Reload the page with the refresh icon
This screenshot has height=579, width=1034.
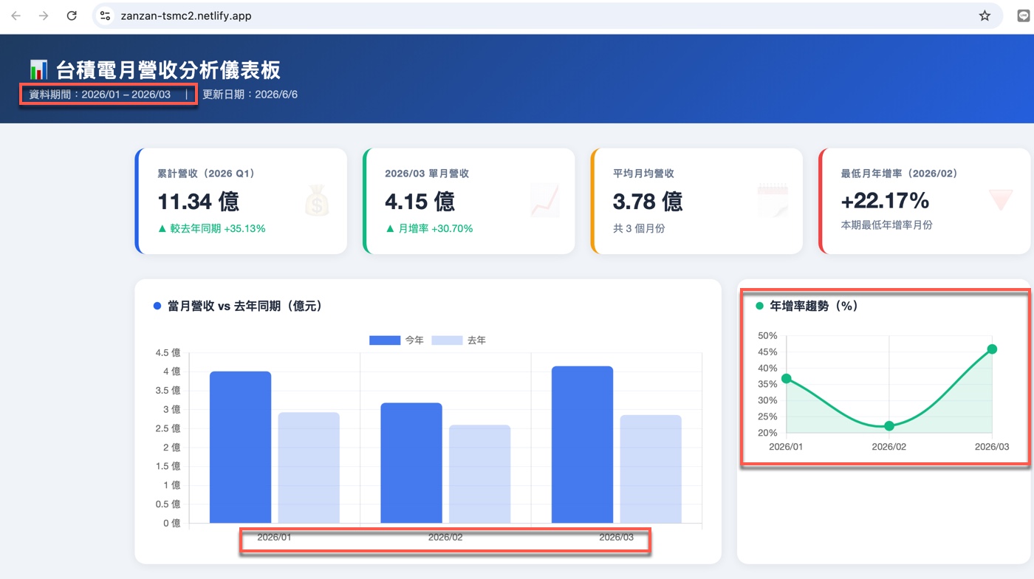coord(72,16)
